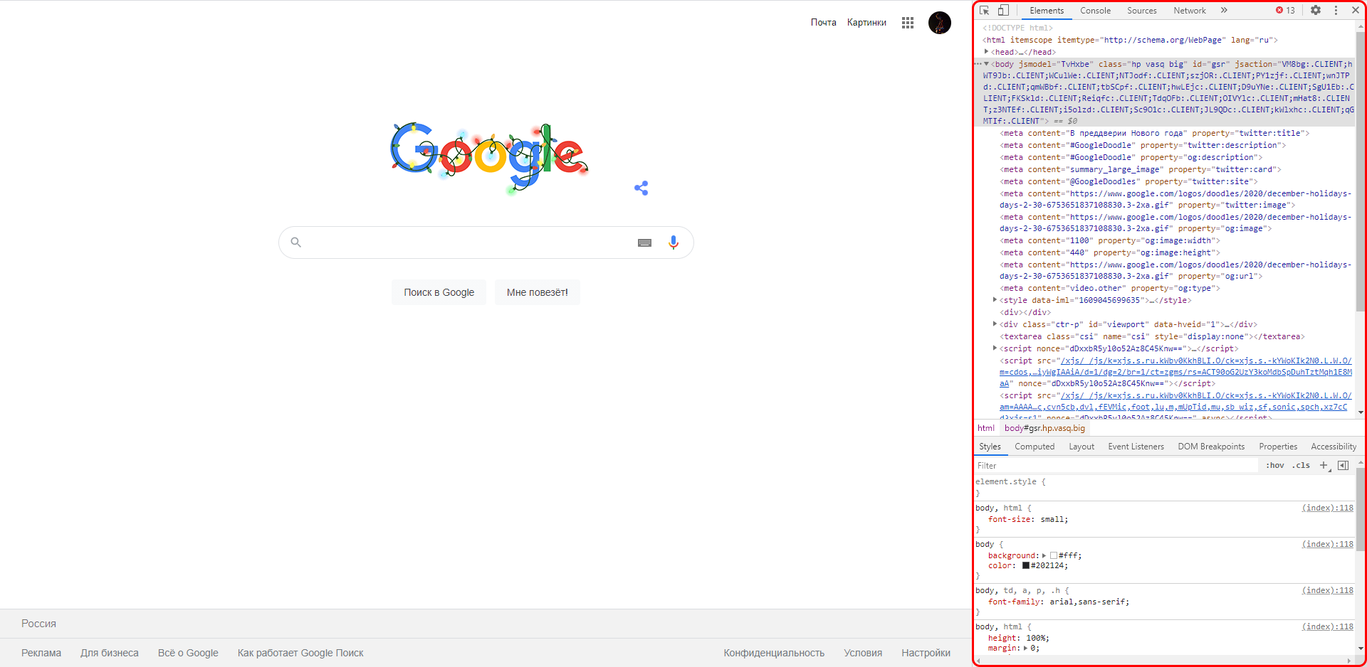Click the new style rule plus icon

click(1324, 465)
